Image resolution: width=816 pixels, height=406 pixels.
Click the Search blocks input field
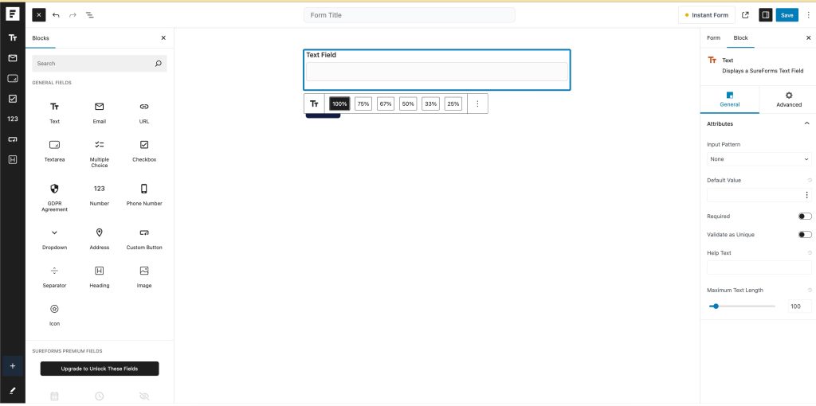click(x=92, y=64)
